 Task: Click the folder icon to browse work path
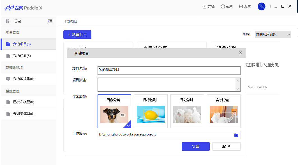pos(236,135)
